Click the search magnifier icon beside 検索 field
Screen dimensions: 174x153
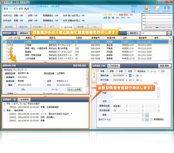point(169,33)
